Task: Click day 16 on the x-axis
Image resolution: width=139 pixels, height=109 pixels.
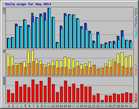Action: pyautogui.click(x=69, y=106)
